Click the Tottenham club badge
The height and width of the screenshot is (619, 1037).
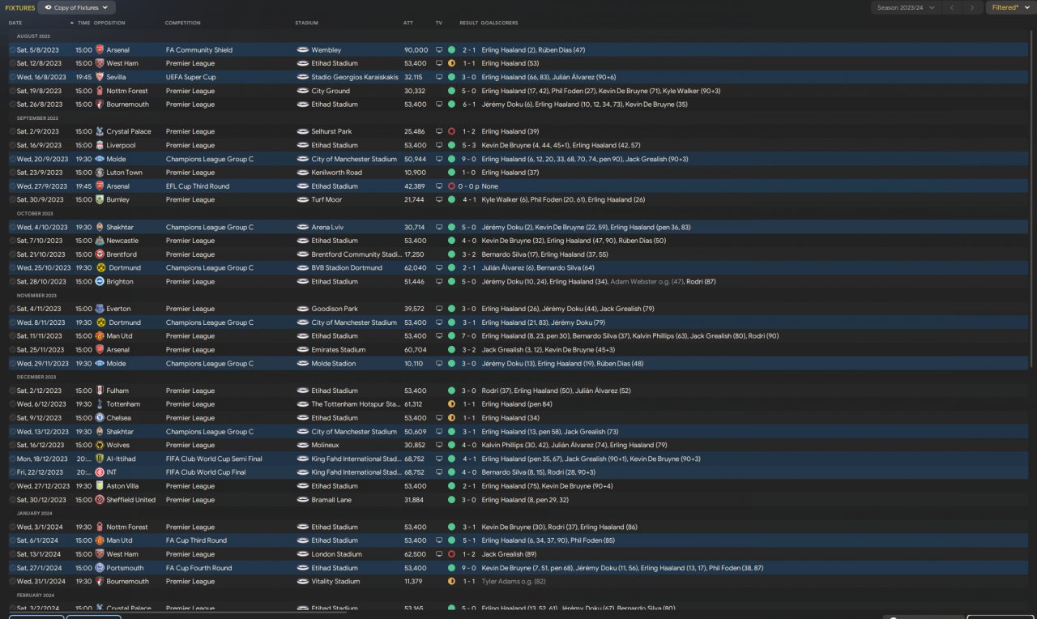[x=100, y=404]
